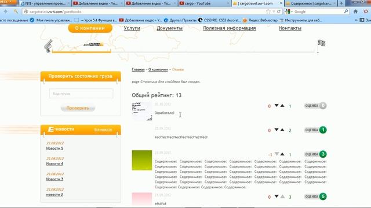Image resolution: width=371 pixels, height=208 pixels.
Task: Open the Яндекс.Вебмастер bookmark
Action: coord(260,20)
